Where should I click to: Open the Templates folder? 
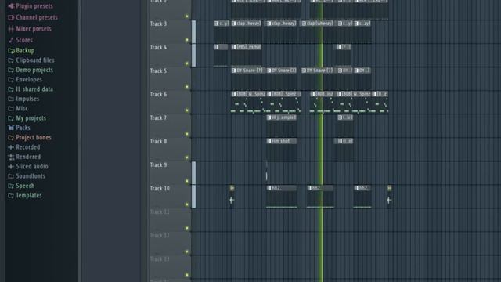click(25, 196)
